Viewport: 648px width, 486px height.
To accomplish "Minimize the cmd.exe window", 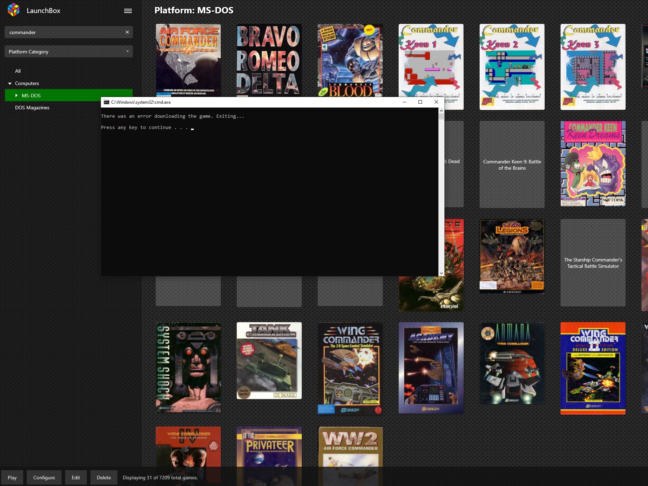I will pos(404,102).
